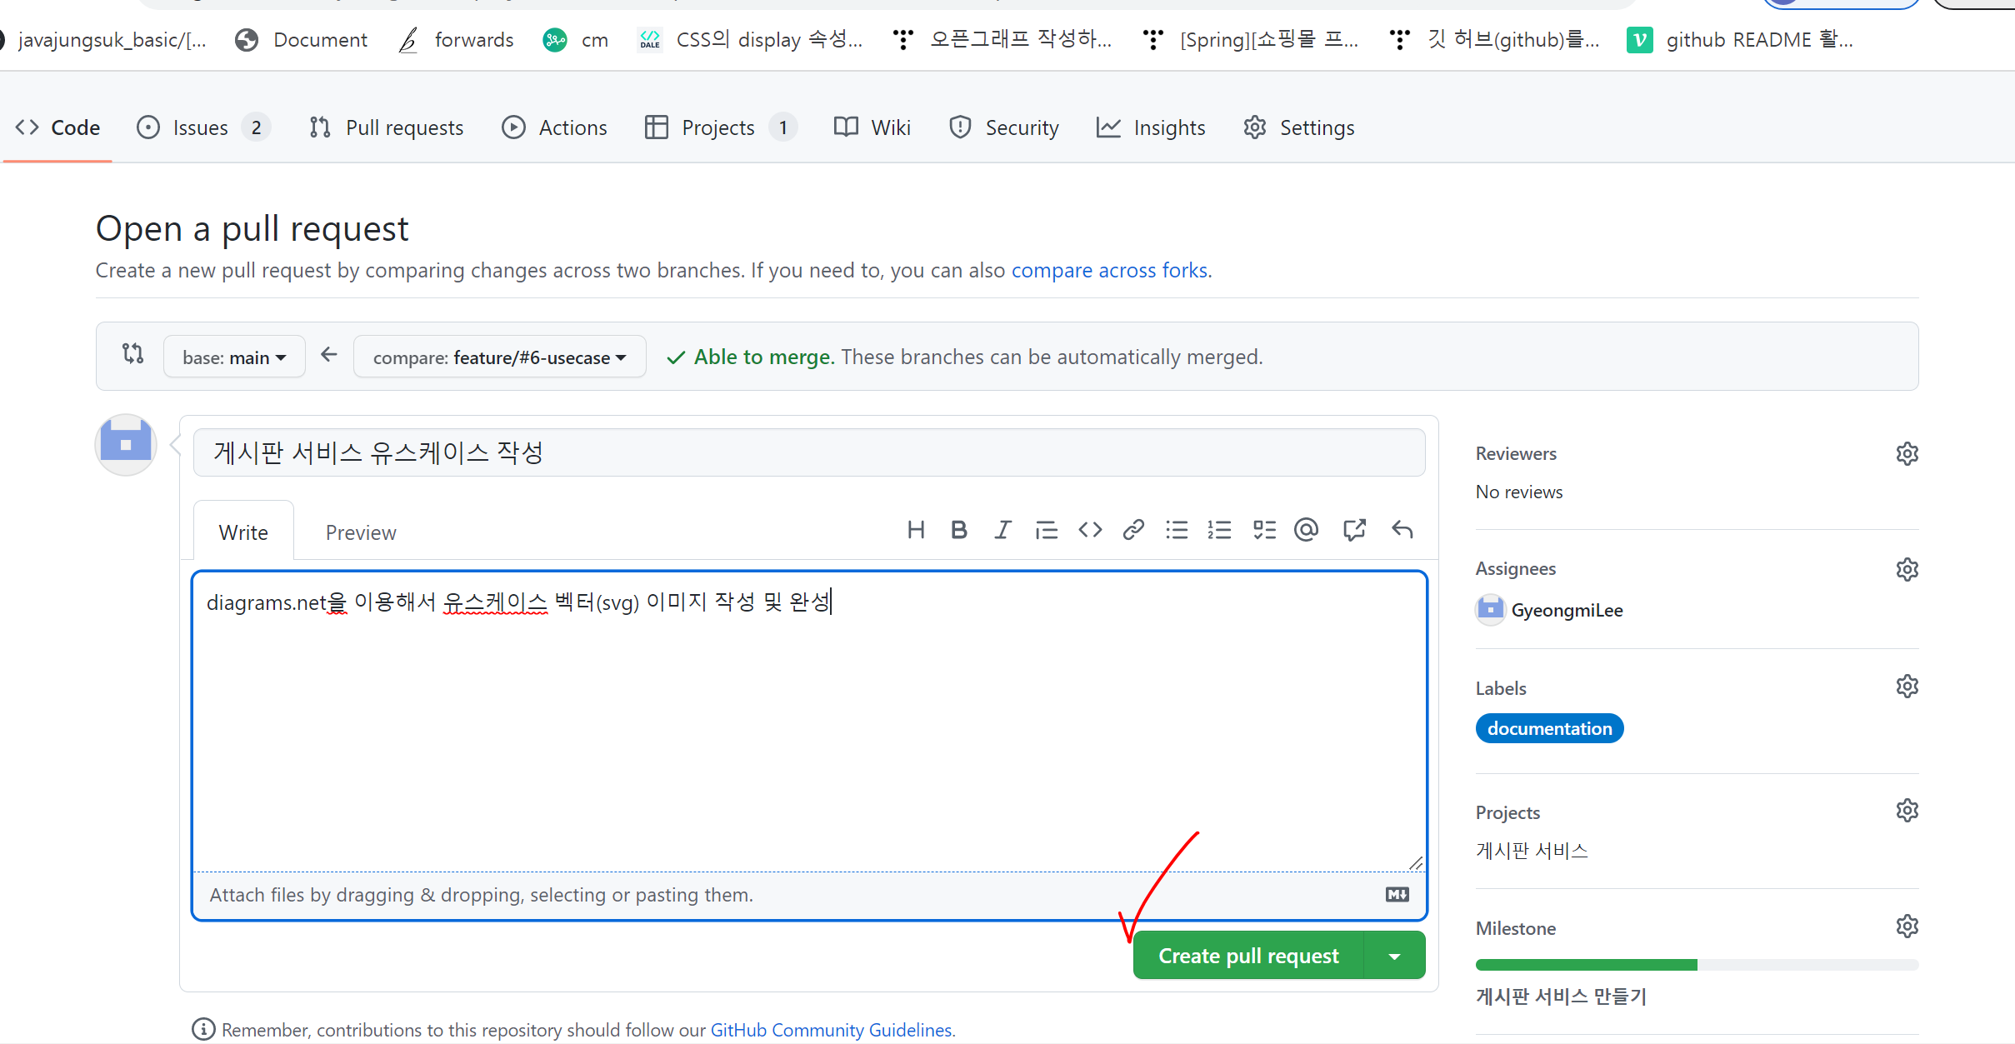2015x1044 pixels.
Task: Click the heading formatting icon
Action: [916, 530]
